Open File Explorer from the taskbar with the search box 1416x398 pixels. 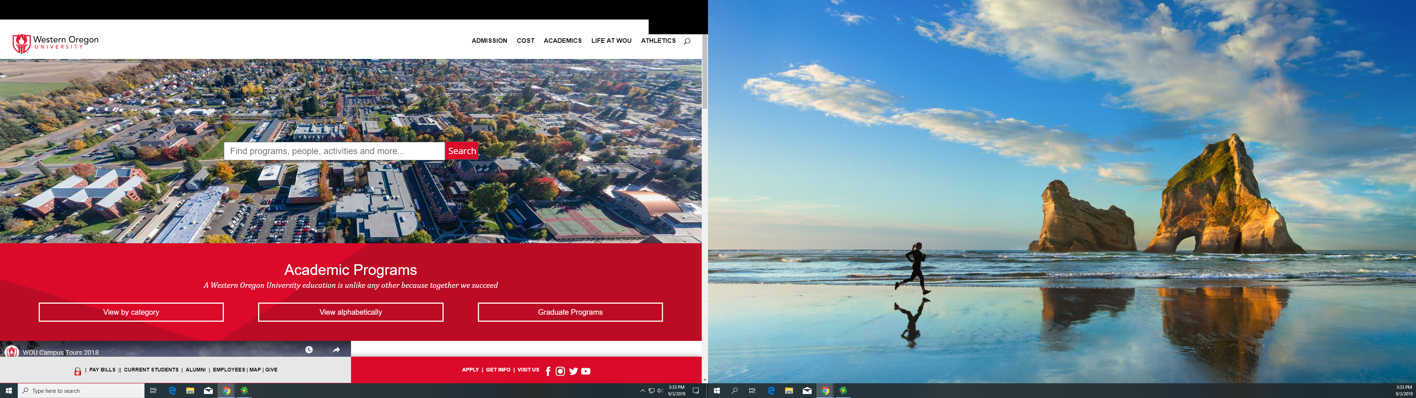190,391
